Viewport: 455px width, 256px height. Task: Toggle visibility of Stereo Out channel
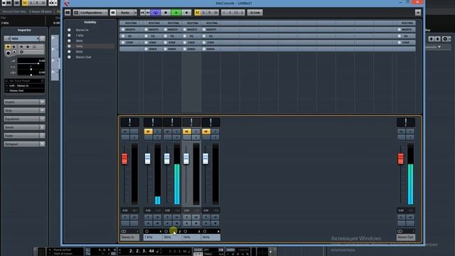(x=69, y=57)
